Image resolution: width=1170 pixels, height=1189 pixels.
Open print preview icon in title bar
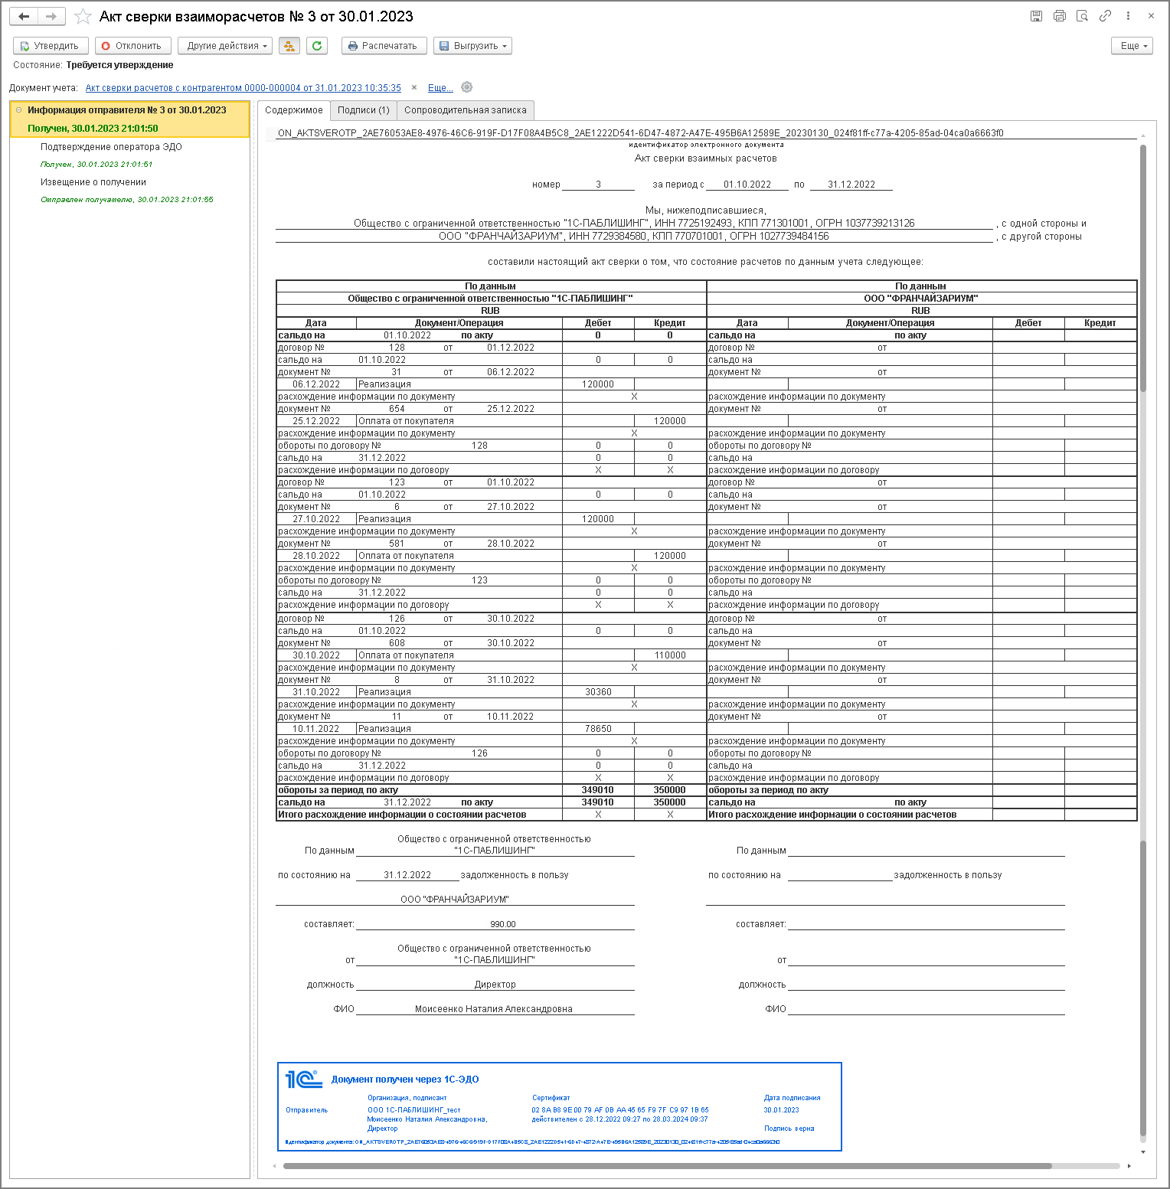click(x=1082, y=16)
